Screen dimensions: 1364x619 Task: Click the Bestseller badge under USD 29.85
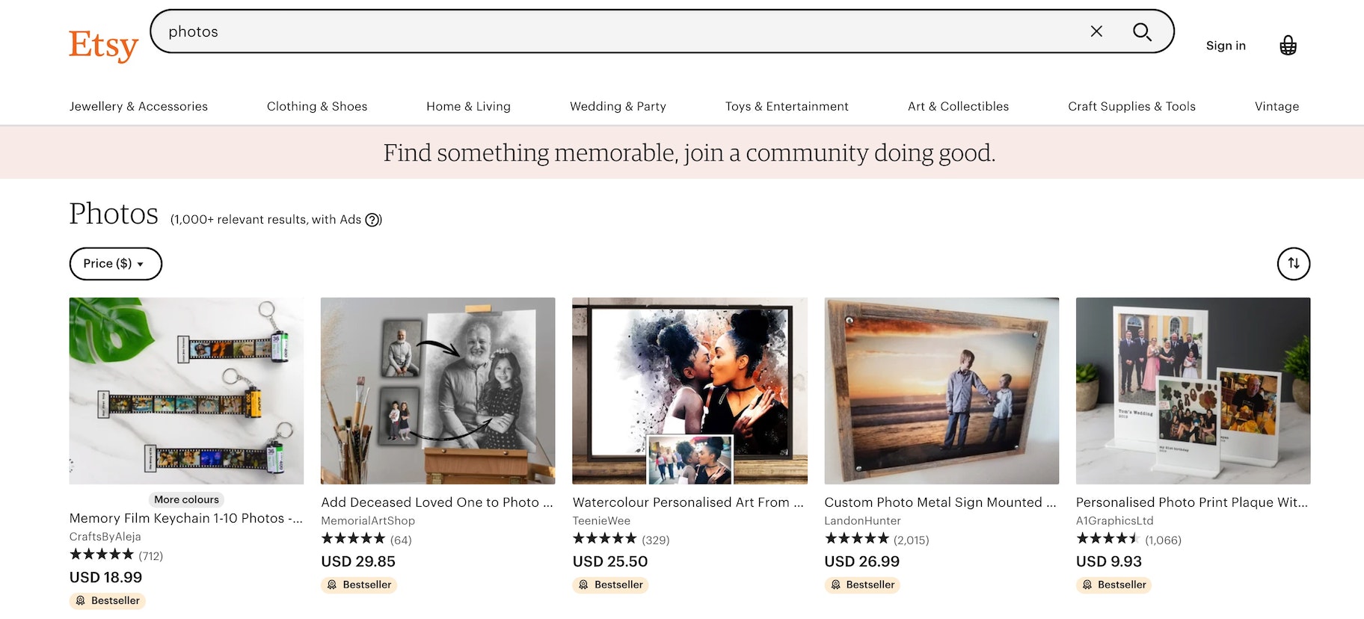pos(359,585)
